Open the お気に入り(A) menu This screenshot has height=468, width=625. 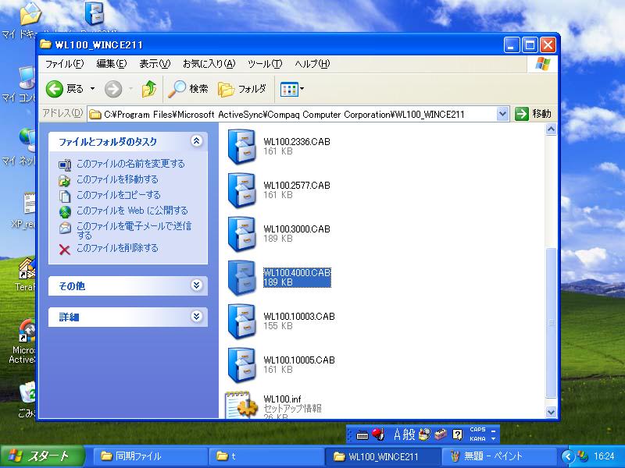point(209,64)
